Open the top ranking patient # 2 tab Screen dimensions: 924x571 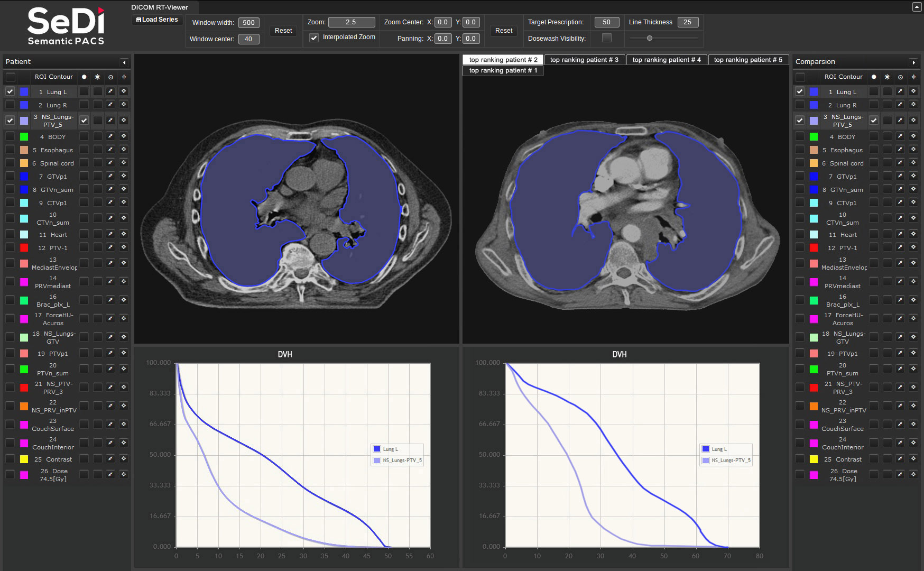pos(503,60)
